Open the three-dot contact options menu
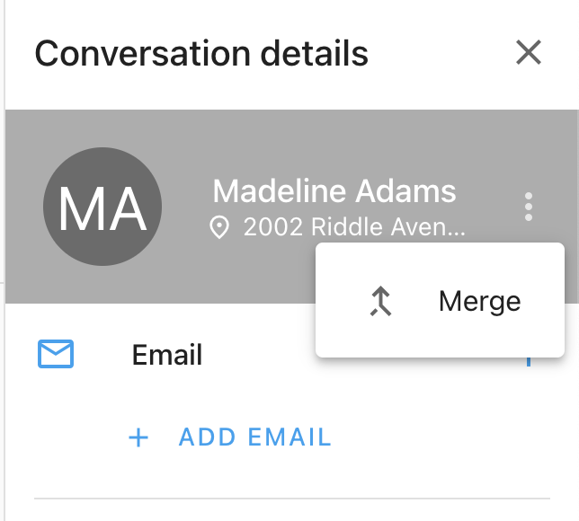The height and width of the screenshot is (521, 579). (x=529, y=207)
